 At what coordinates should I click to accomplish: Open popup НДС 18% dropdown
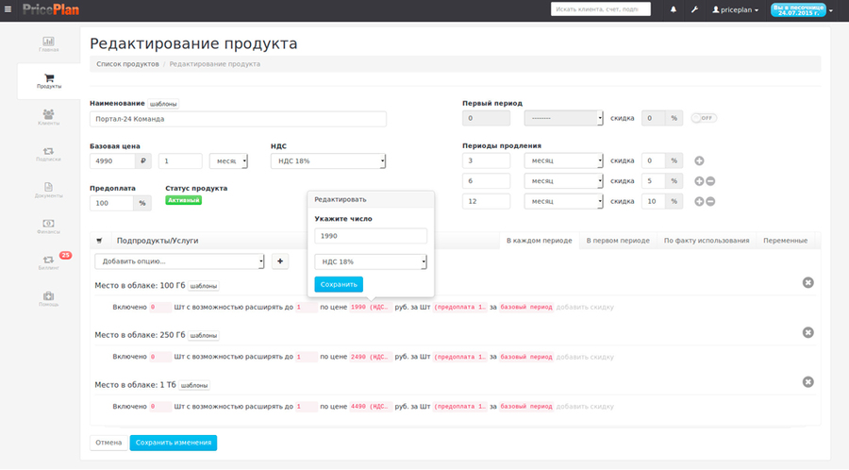tap(371, 261)
